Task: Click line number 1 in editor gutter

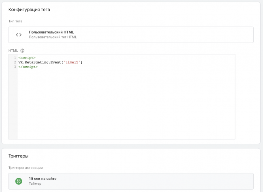Action: coord(15,58)
